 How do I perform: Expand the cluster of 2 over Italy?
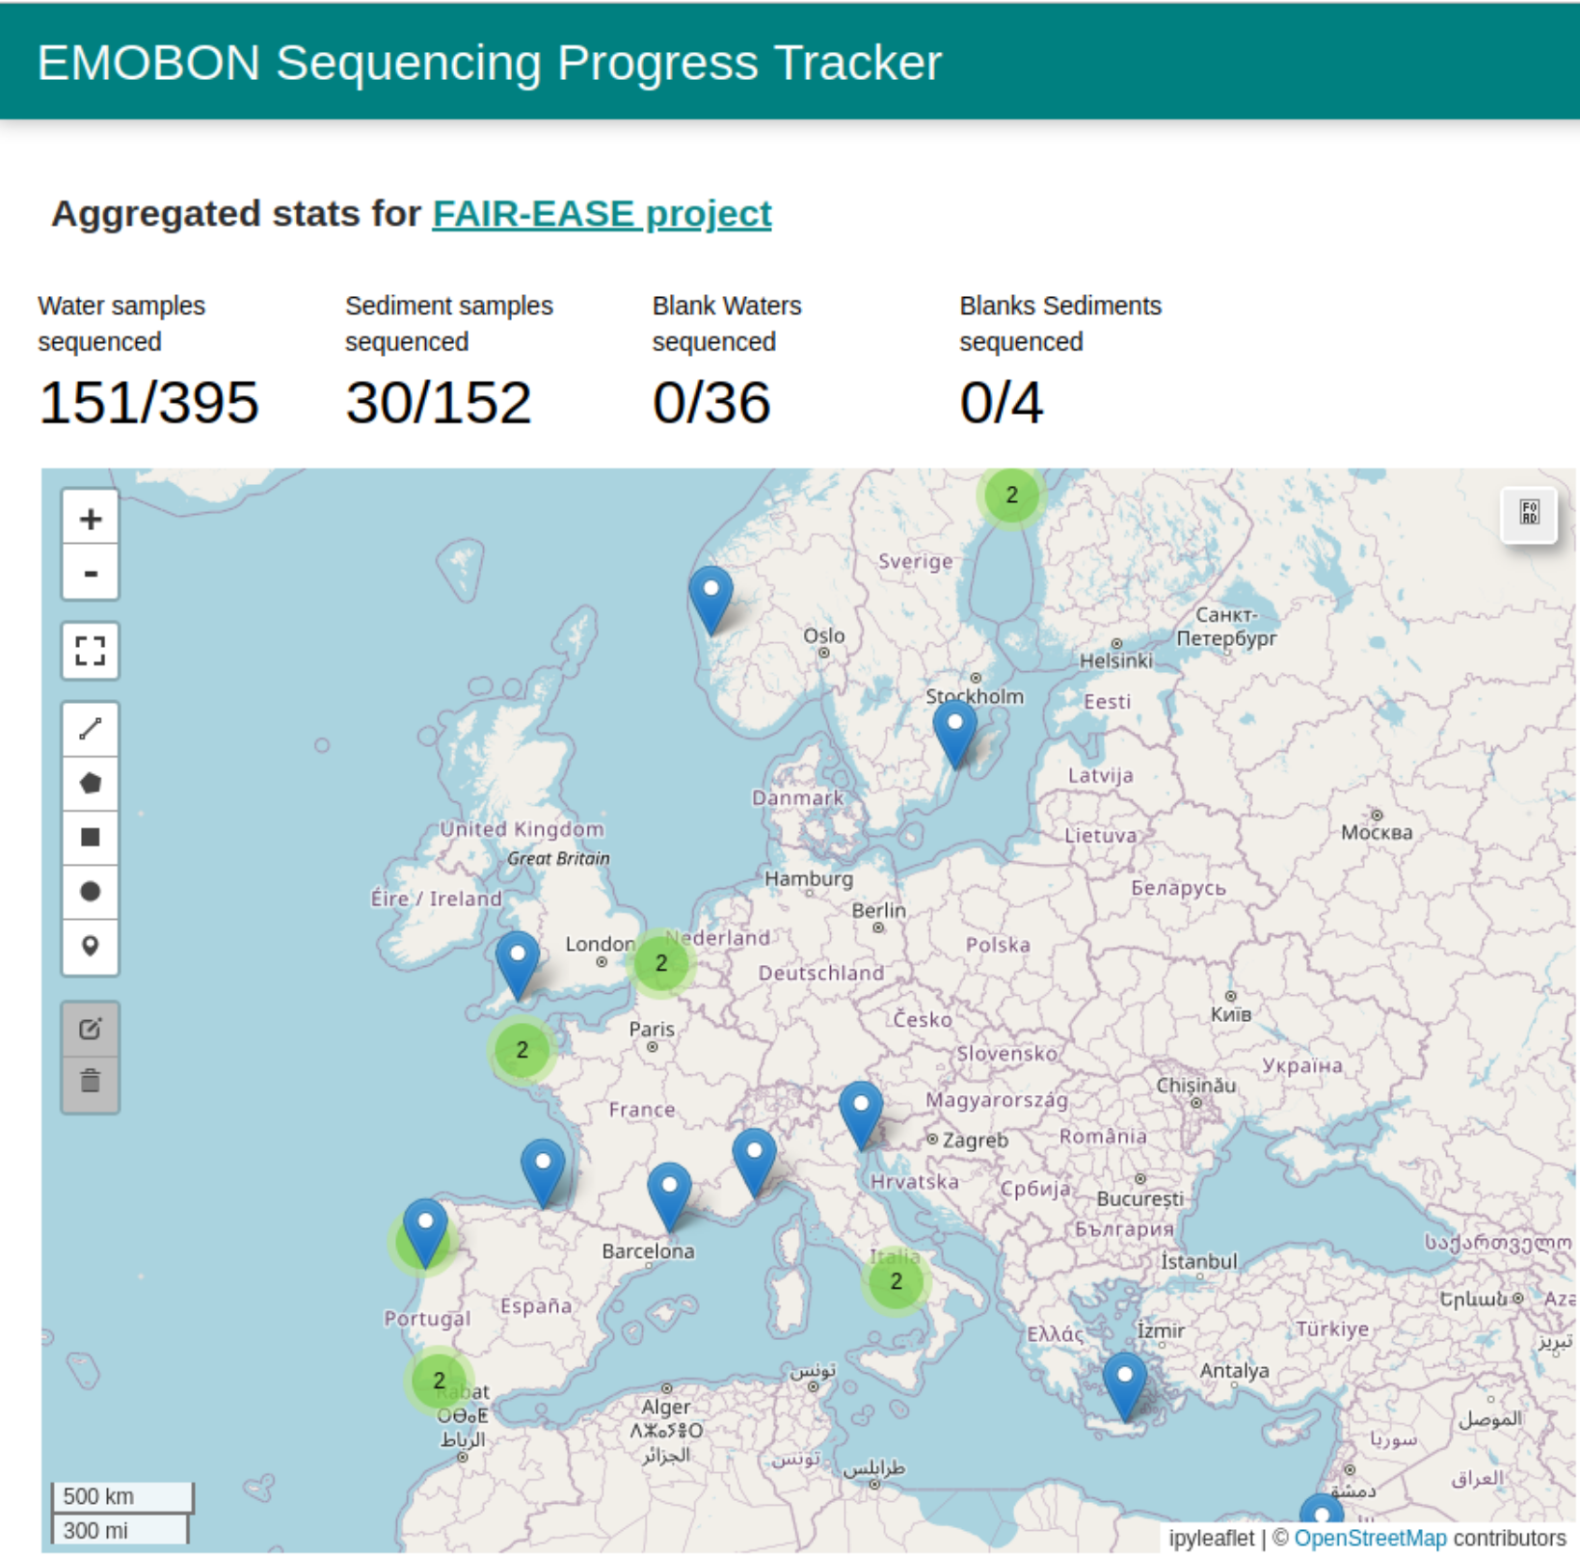click(896, 1281)
